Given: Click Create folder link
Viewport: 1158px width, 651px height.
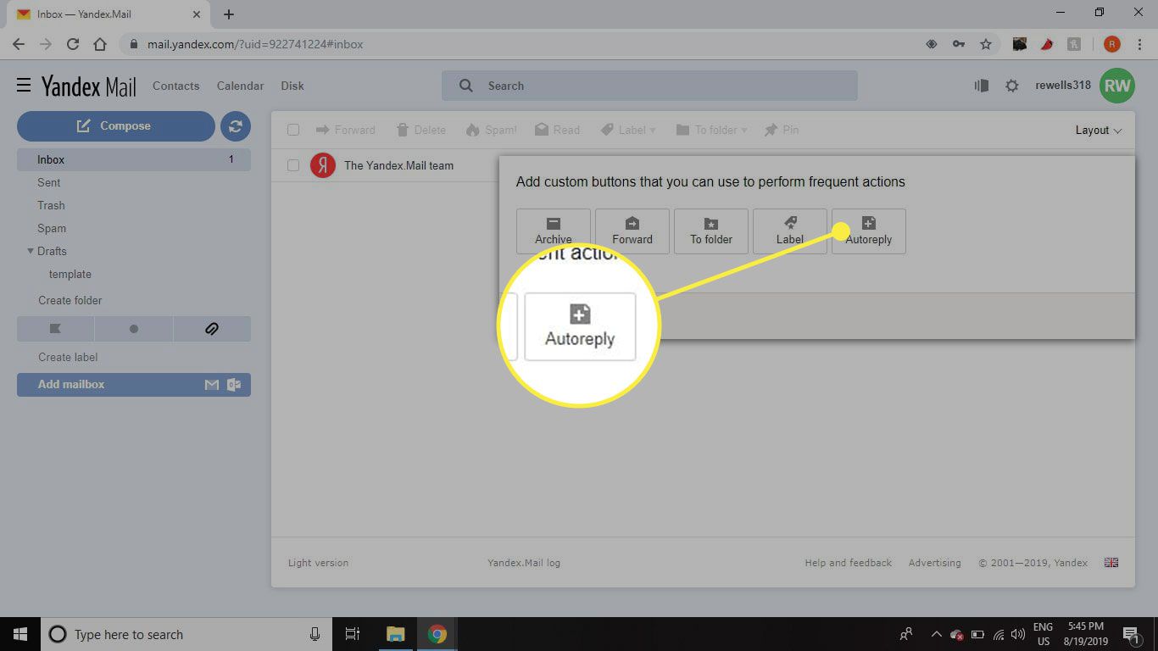Looking at the screenshot, I should [x=70, y=300].
